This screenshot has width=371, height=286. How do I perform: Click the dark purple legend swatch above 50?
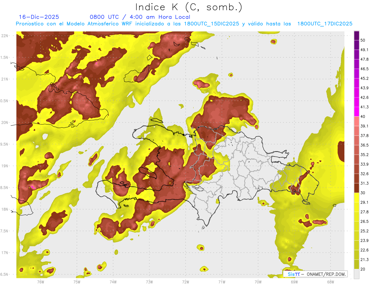[357, 35]
